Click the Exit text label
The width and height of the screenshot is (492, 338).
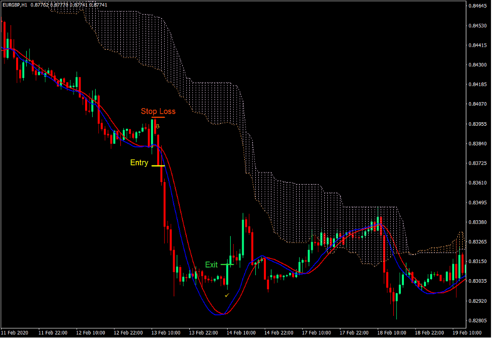coord(212,264)
